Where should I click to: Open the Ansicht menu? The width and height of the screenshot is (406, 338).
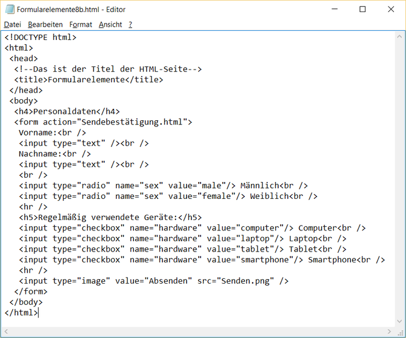coord(110,25)
